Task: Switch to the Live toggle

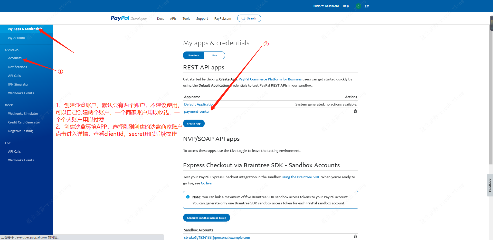Action: [214, 55]
